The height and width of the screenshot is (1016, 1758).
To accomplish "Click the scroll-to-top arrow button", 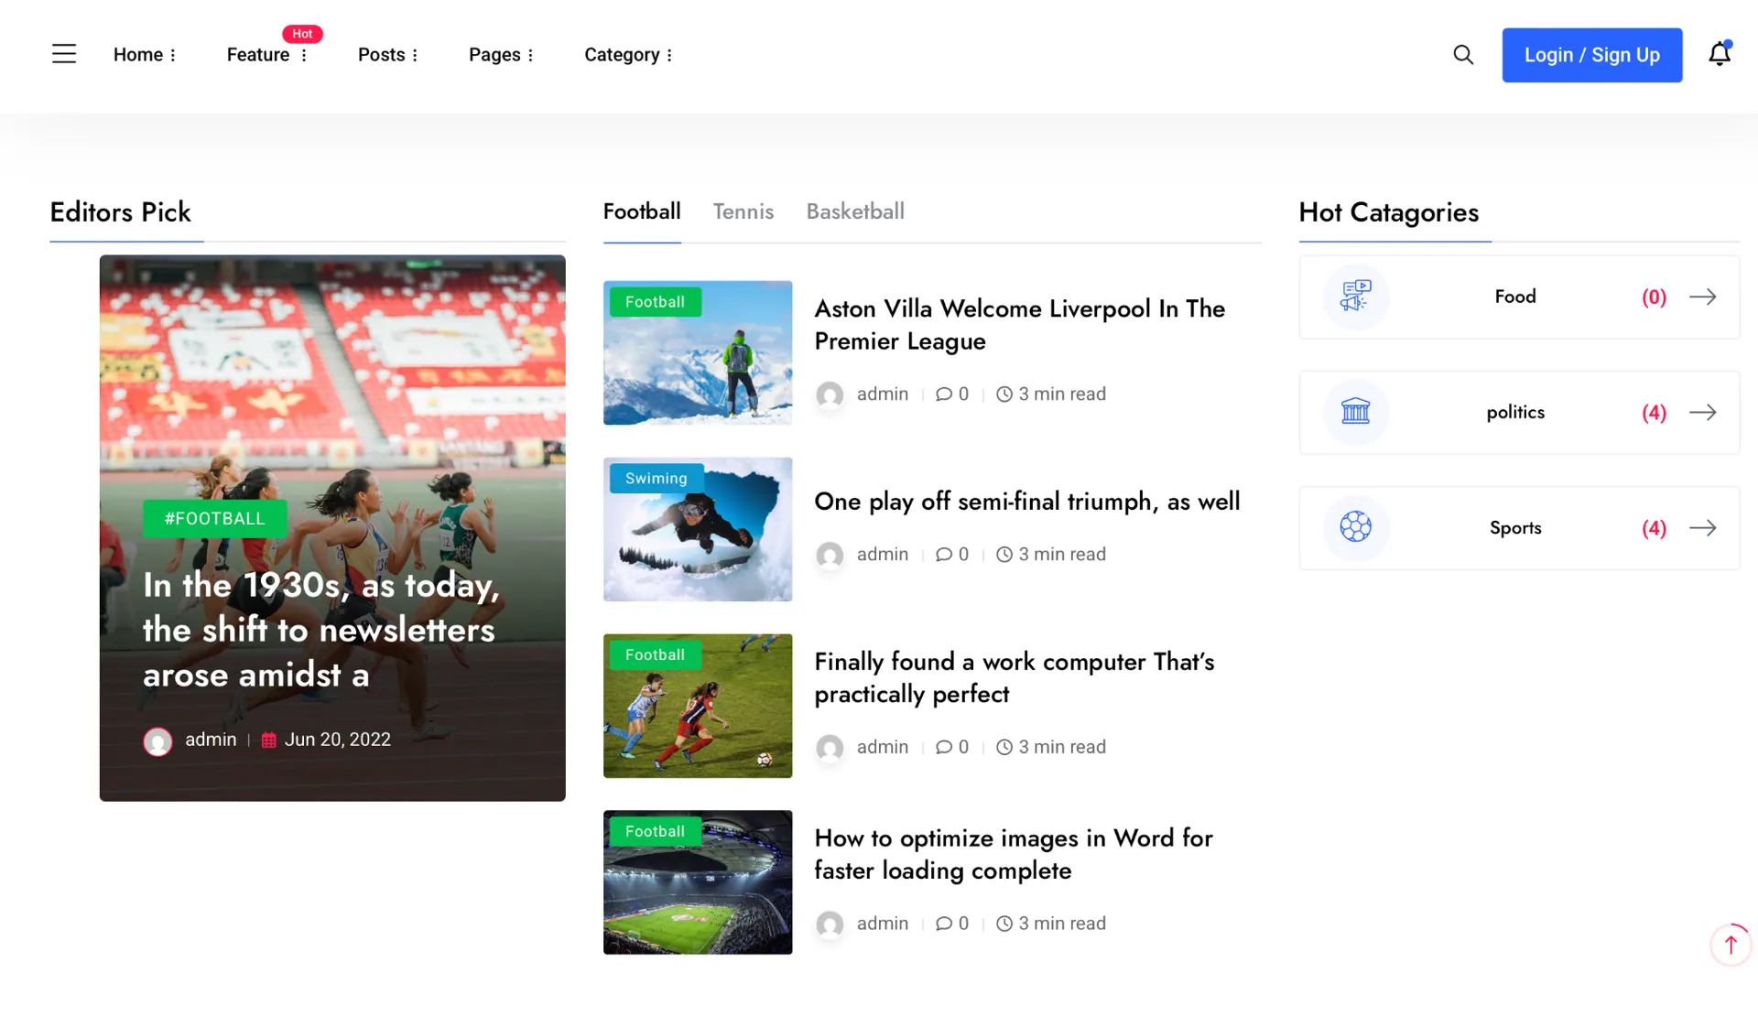I will tap(1731, 945).
